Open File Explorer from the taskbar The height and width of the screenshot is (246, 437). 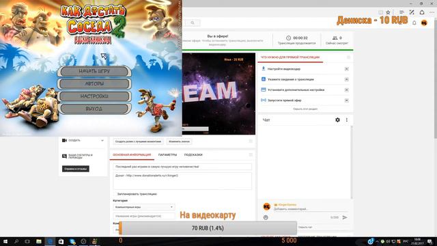39,241
